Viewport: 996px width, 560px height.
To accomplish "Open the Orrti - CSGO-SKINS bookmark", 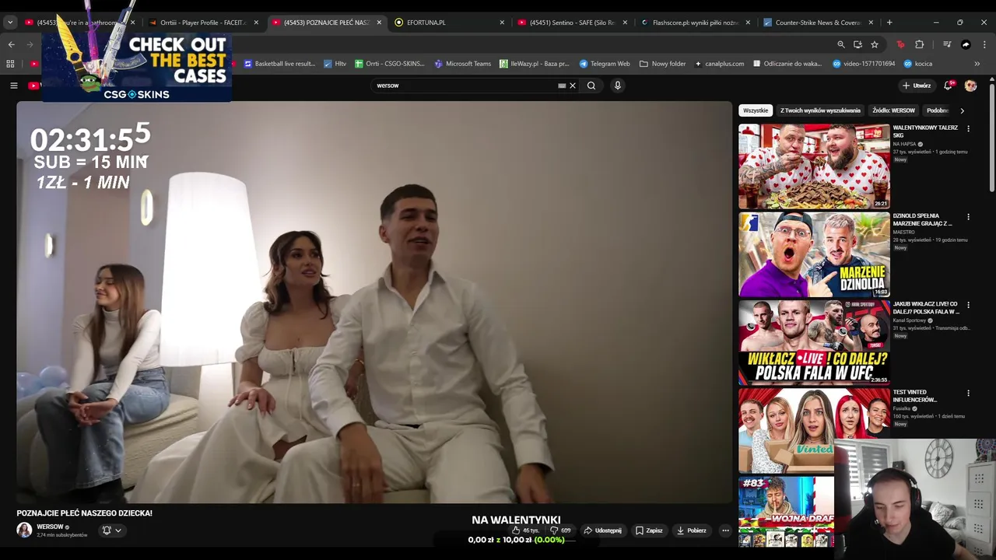I will [x=390, y=64].
